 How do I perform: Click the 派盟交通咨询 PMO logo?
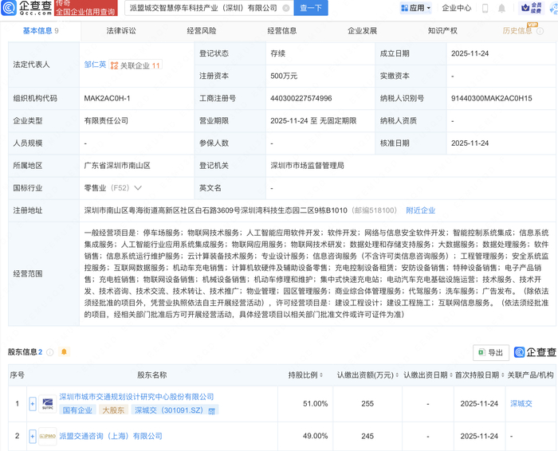coord(46,436)
